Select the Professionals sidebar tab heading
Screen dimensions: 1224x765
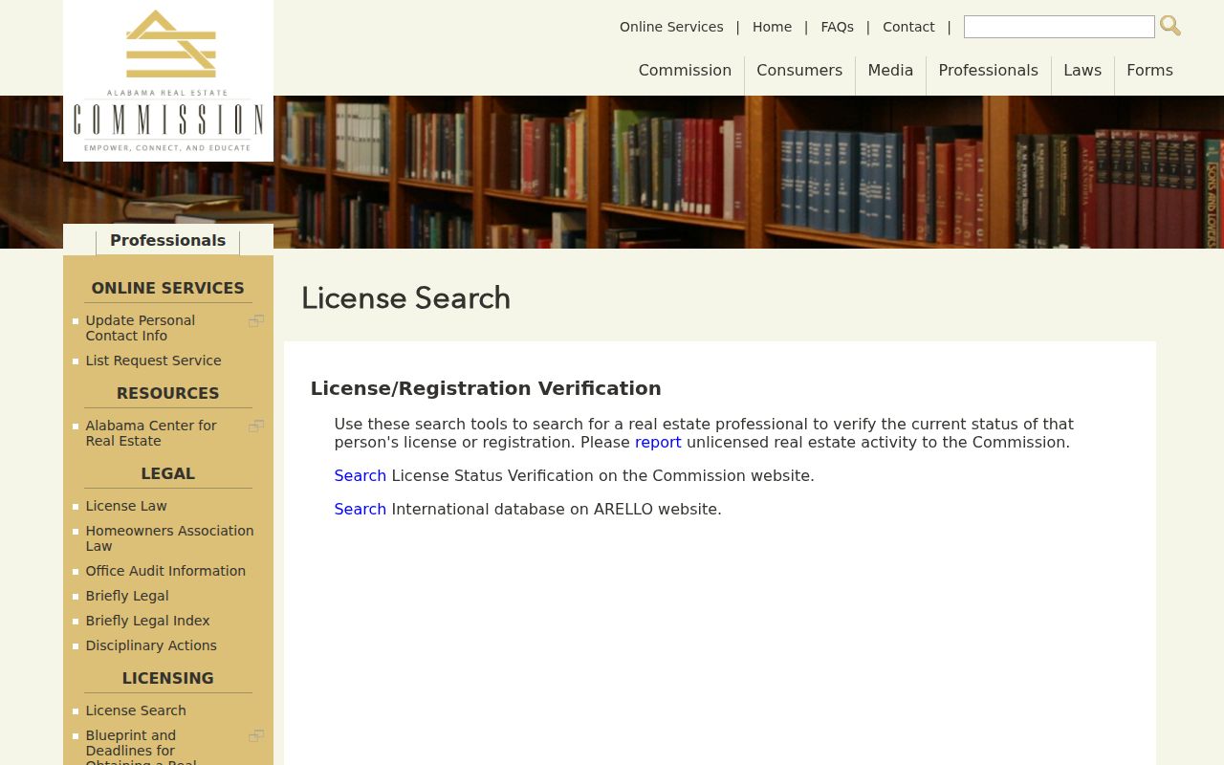click(x=167, y=240)
